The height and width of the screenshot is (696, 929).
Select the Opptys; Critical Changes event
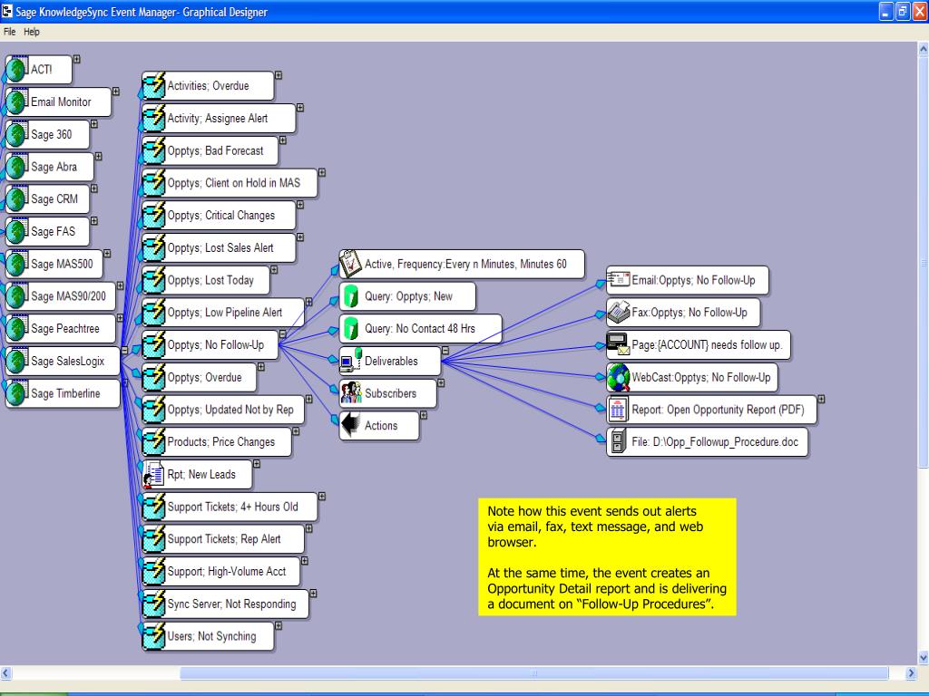[x=219, y=216]
